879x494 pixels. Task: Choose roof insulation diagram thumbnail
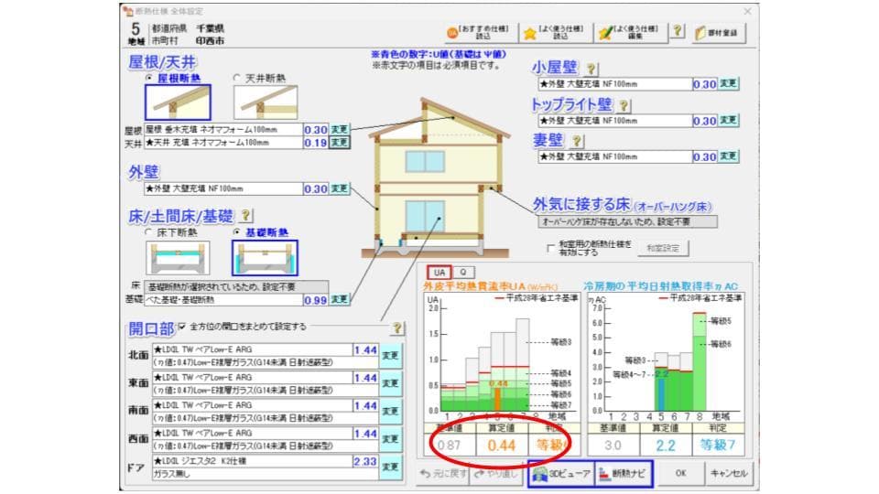point(178,102)
